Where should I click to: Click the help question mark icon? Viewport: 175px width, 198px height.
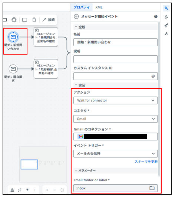coord(156,17)
